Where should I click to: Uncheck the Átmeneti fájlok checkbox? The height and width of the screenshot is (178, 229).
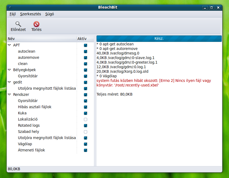pyautogui.click(x=86, y=150)
